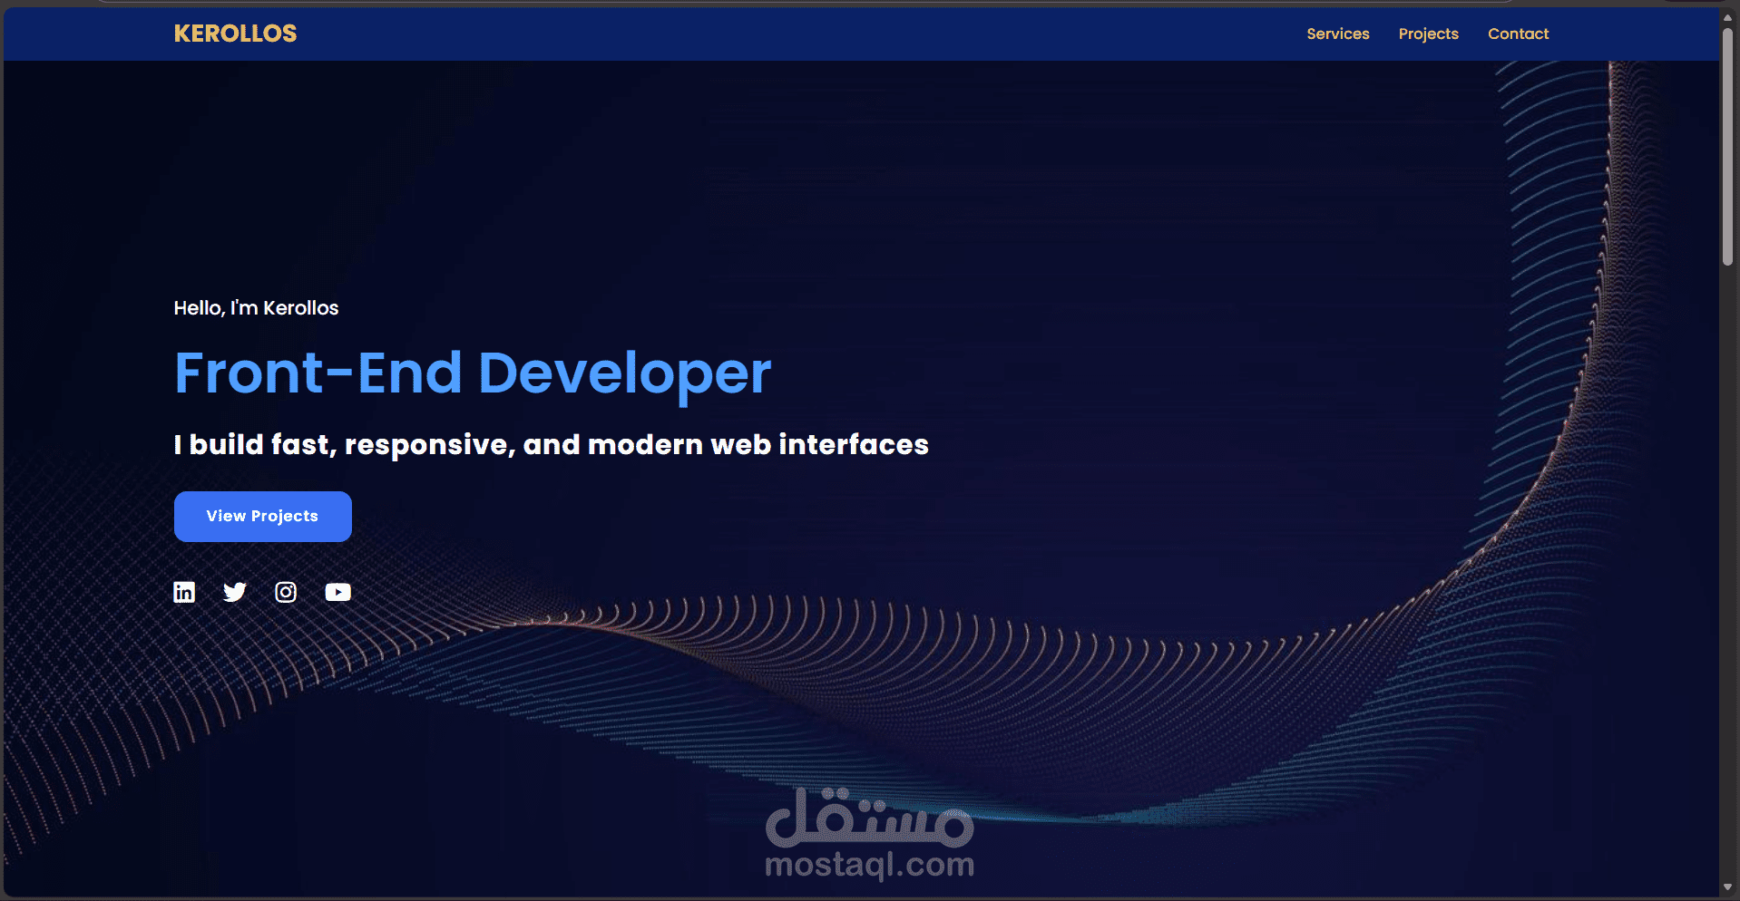Select the YouTube channel icon
This screenshot has height=901, width=1740.
[337, 592]
